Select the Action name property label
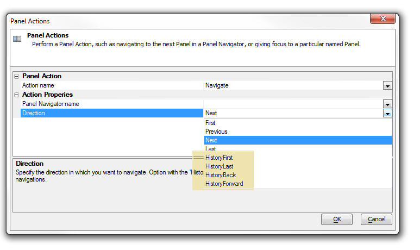 (38, 85)
